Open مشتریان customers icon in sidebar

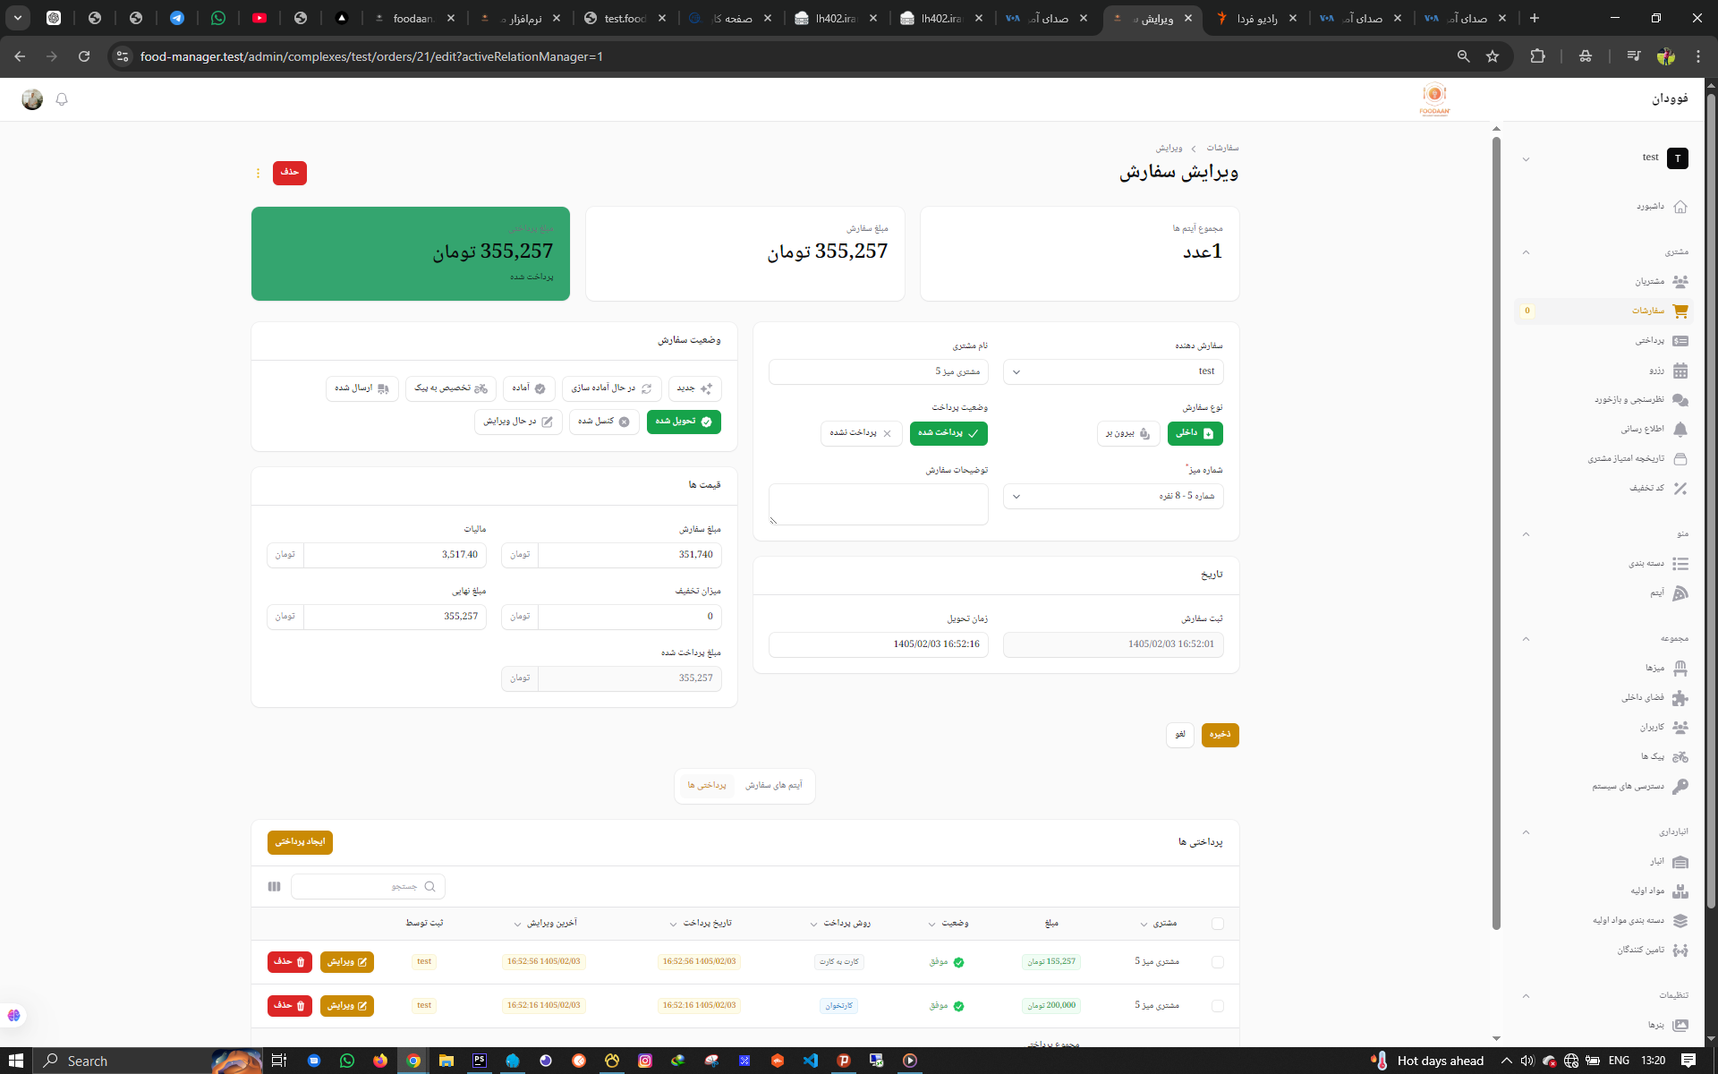click(x=1680, y=281)
